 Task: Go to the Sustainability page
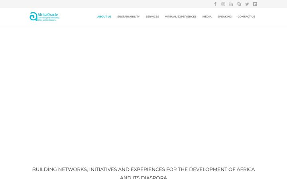[128, 17]
